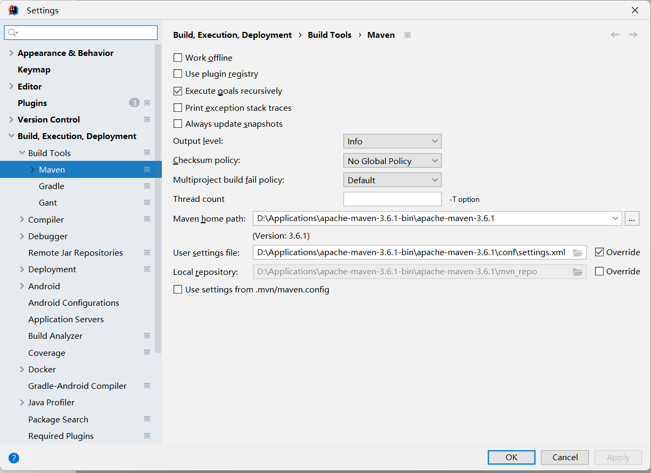
Task: Open the Maven home path dropdown arrow
Action: pyautogui.click(x=615, y=218)
